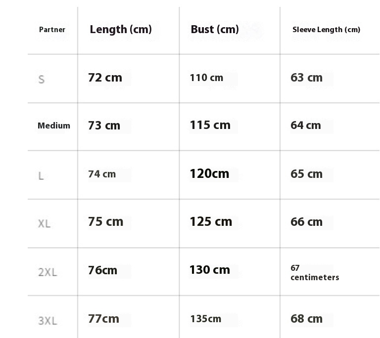Click the 77cm length cell

tap(103, 319)
